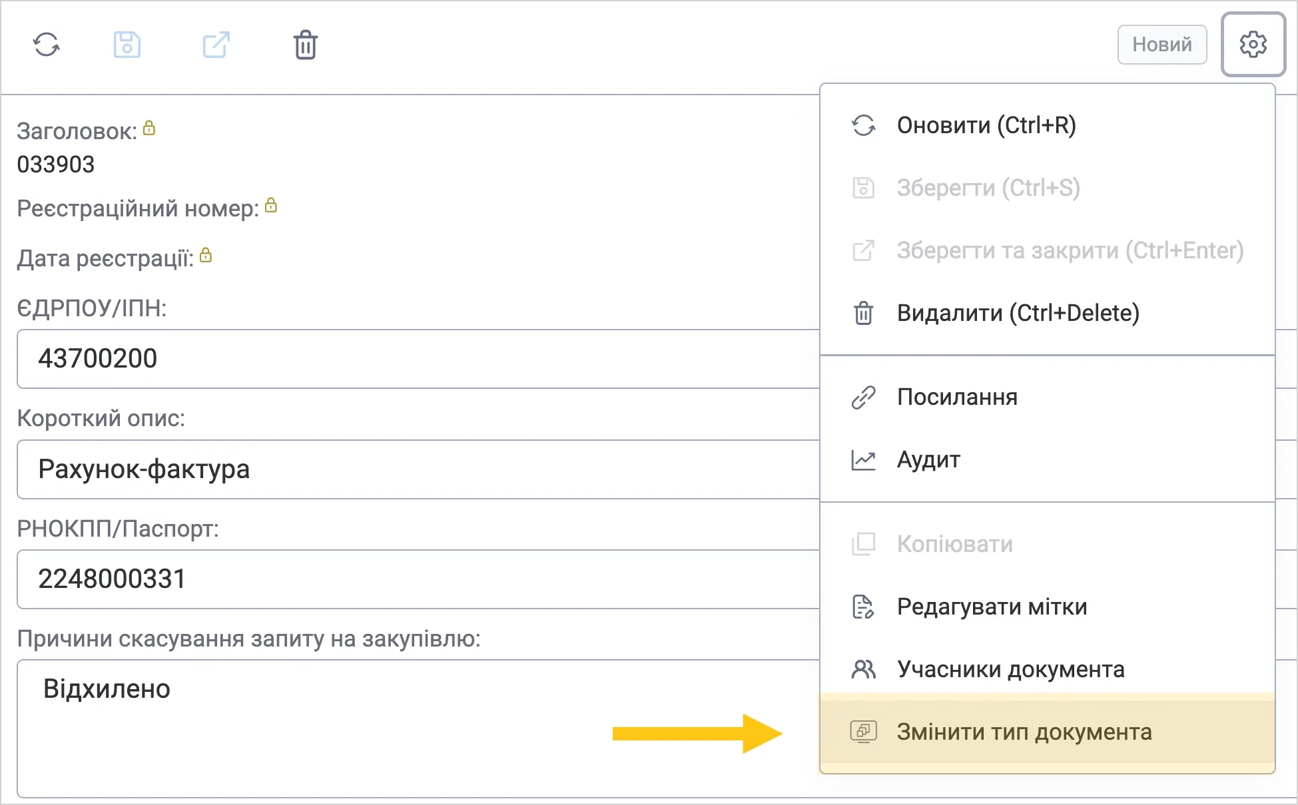Image resolution: width=1298 pixels, height=805 pixels.
Task: Click the cancellation reasons text area Відхилено
Action: (x=418, y=728)
